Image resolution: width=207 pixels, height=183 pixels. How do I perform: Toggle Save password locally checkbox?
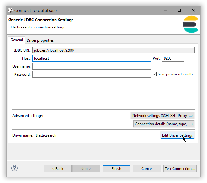coord(155,74)
